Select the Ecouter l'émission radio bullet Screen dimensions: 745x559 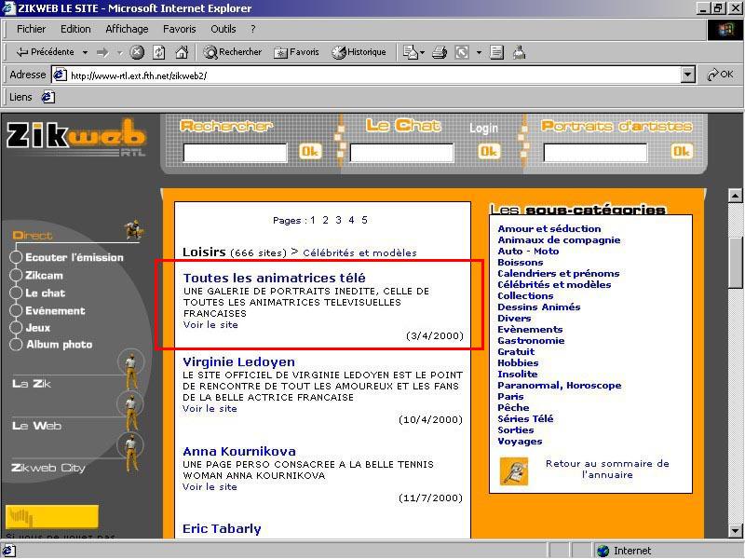(x=16, y=257)
